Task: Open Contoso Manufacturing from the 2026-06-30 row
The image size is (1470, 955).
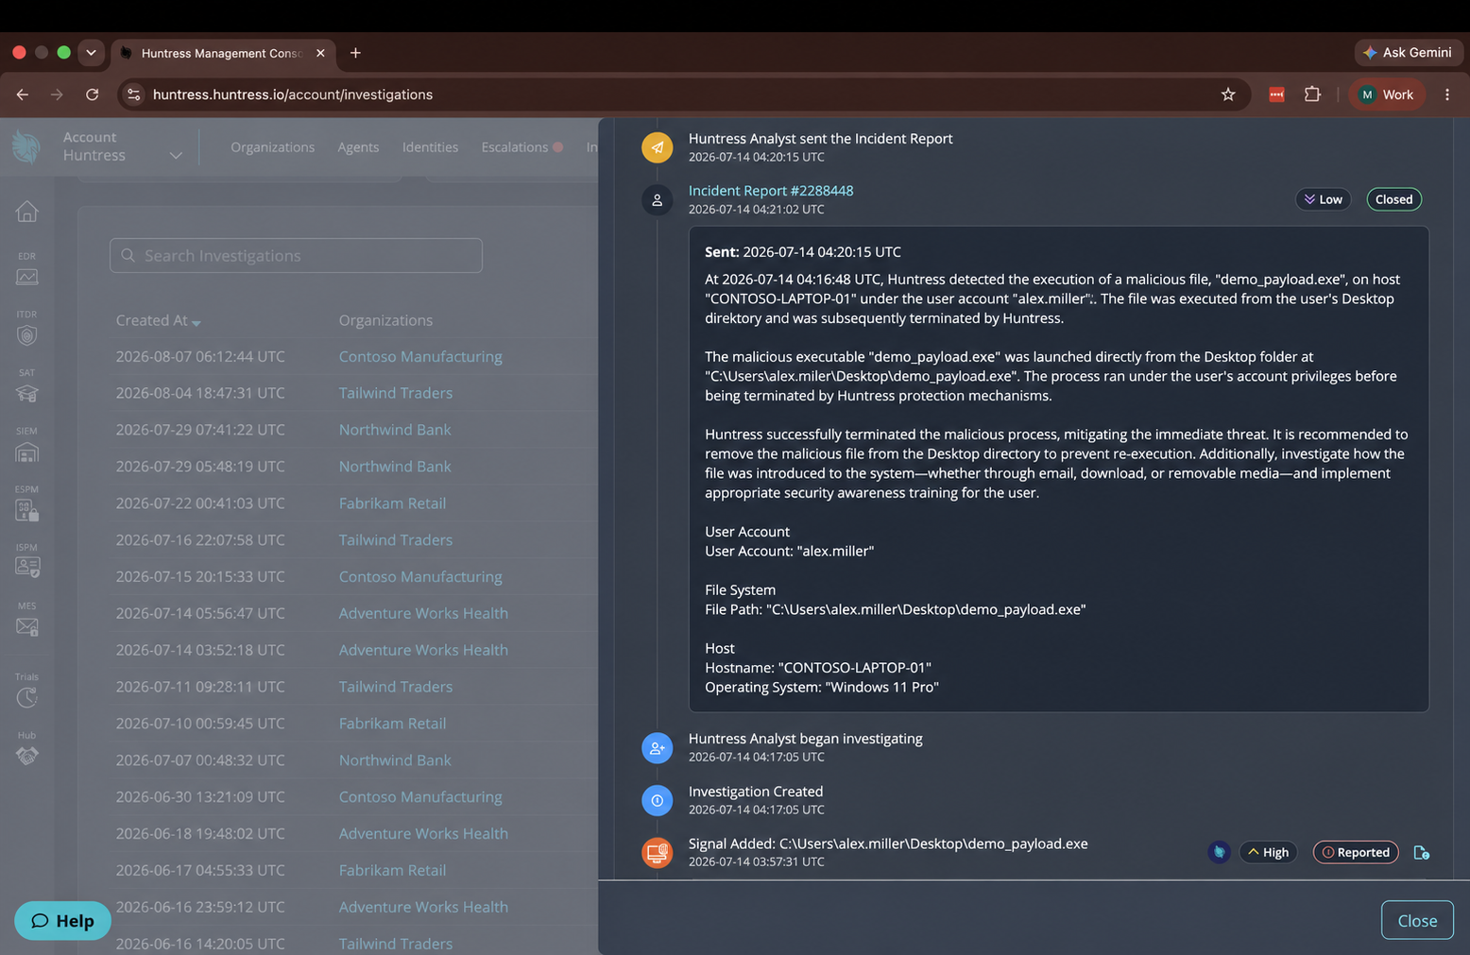Action: pyautogui.click(x=420, y=797)
